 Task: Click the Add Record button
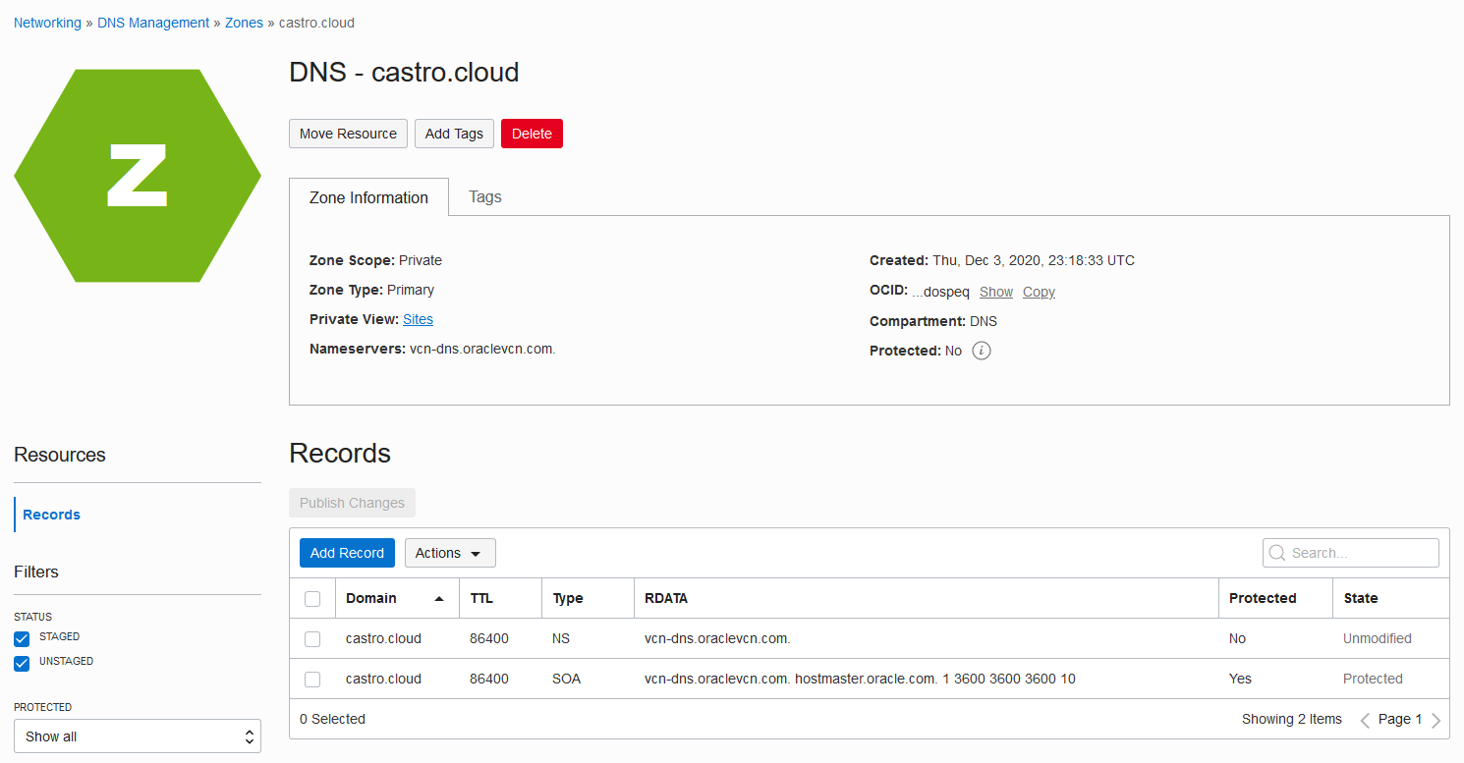click(347, 553)
